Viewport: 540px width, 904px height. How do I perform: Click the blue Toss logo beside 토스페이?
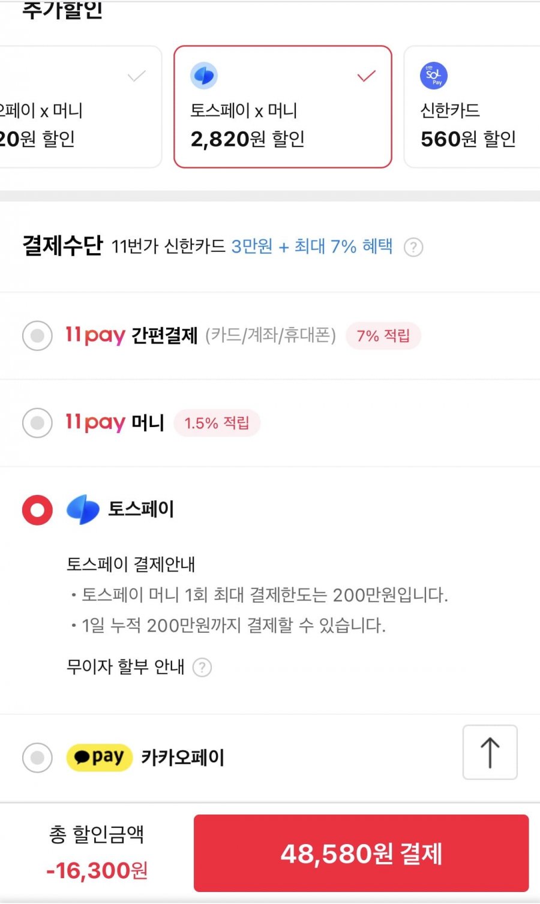[x=83, y=510]
